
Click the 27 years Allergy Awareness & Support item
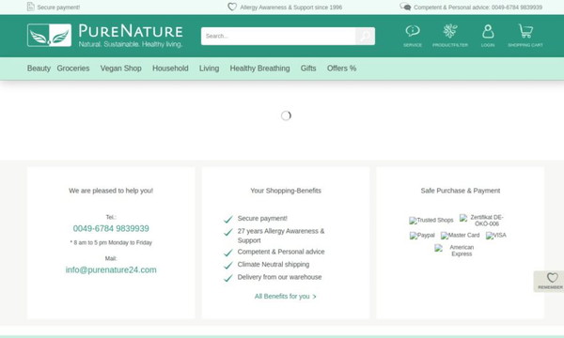(x=281, y=236)
